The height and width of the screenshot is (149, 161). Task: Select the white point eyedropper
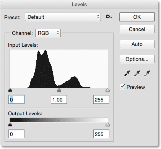(147, 74)
